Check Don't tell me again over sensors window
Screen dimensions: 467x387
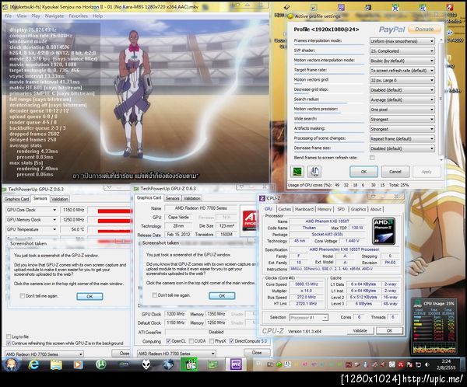(x=22, y=295)
